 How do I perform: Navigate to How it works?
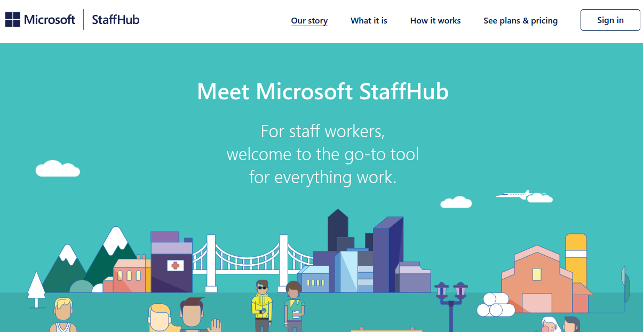435,21
